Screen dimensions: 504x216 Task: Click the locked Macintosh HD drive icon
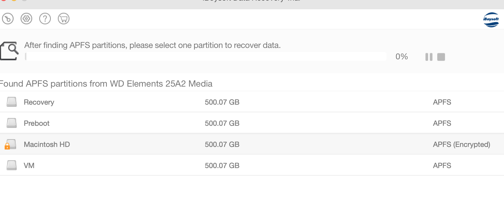tap(11, 144)
